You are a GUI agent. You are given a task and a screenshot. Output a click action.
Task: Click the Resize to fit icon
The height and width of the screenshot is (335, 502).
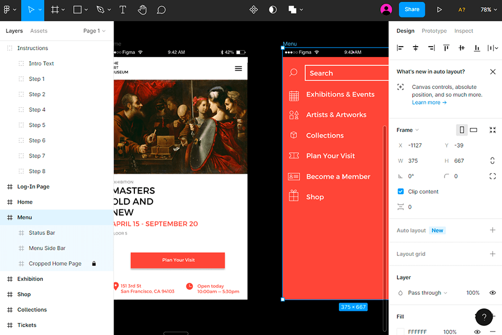coord(493,130)
